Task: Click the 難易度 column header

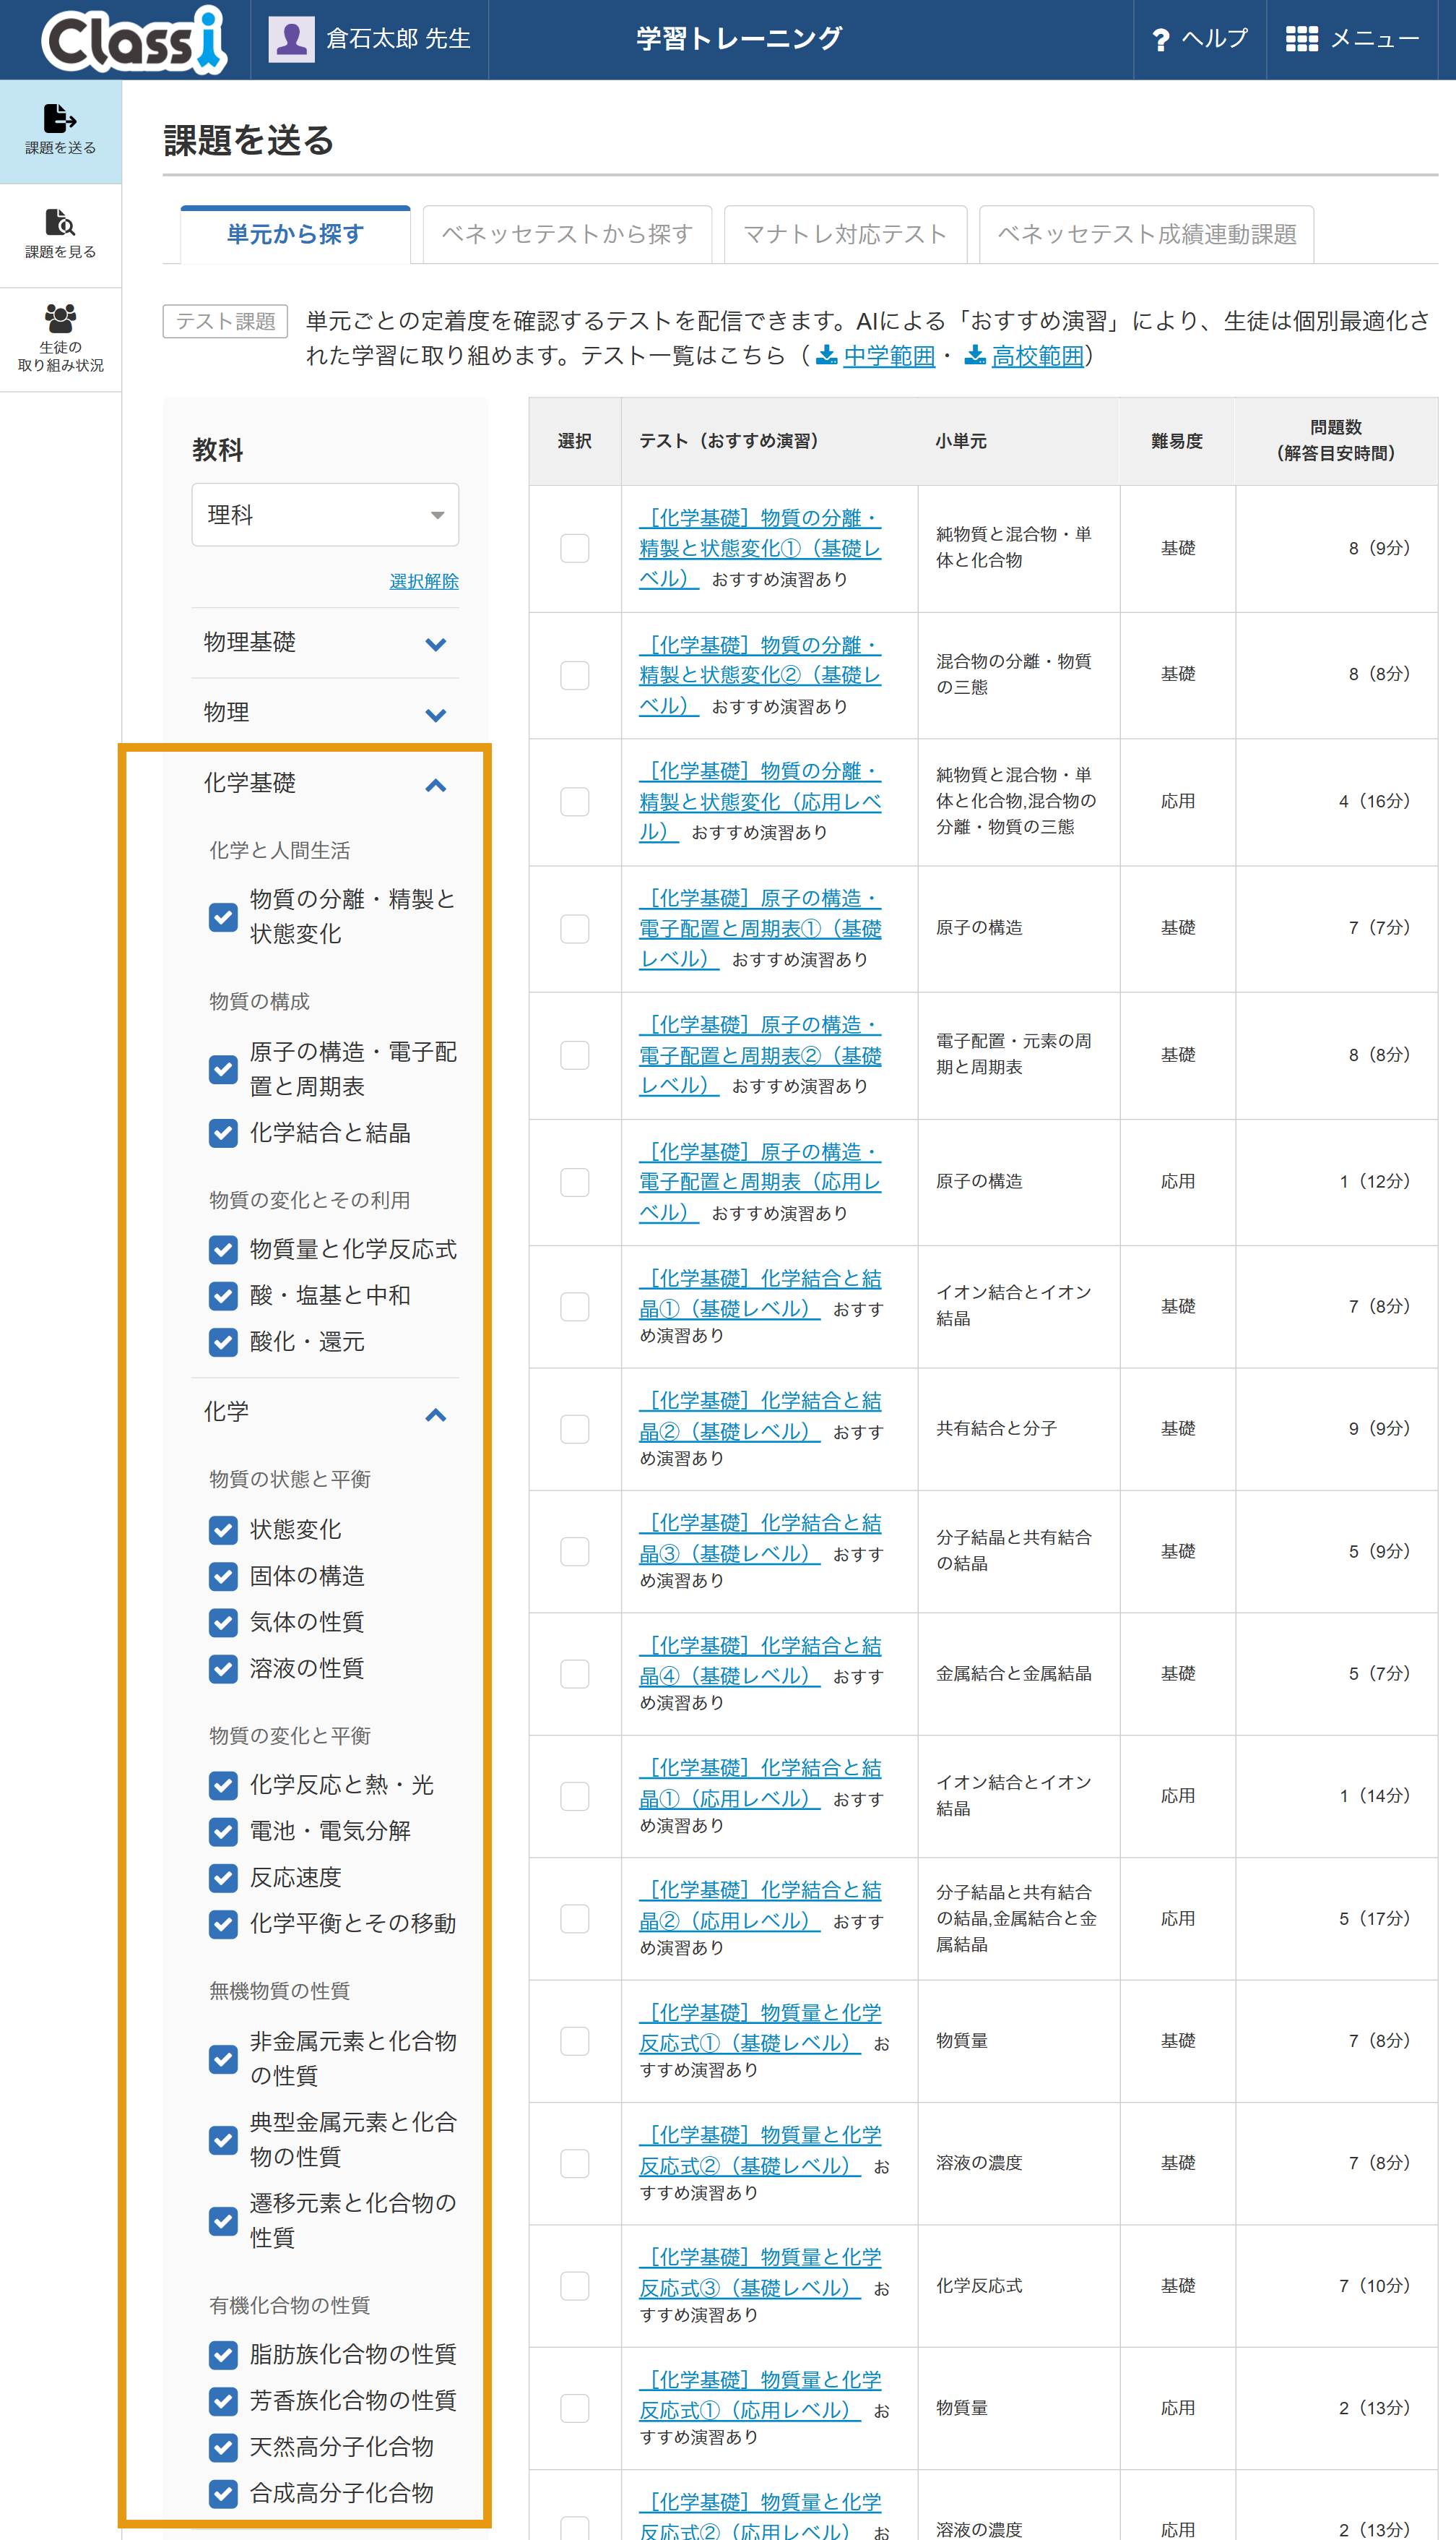Action: (x=1176, y=442)
